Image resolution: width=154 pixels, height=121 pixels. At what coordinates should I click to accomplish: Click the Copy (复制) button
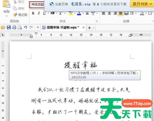[19, 8]
